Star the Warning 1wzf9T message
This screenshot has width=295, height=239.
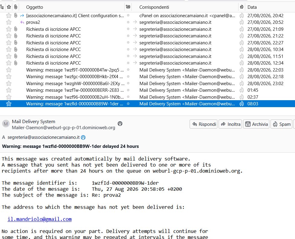click(9, 70)
